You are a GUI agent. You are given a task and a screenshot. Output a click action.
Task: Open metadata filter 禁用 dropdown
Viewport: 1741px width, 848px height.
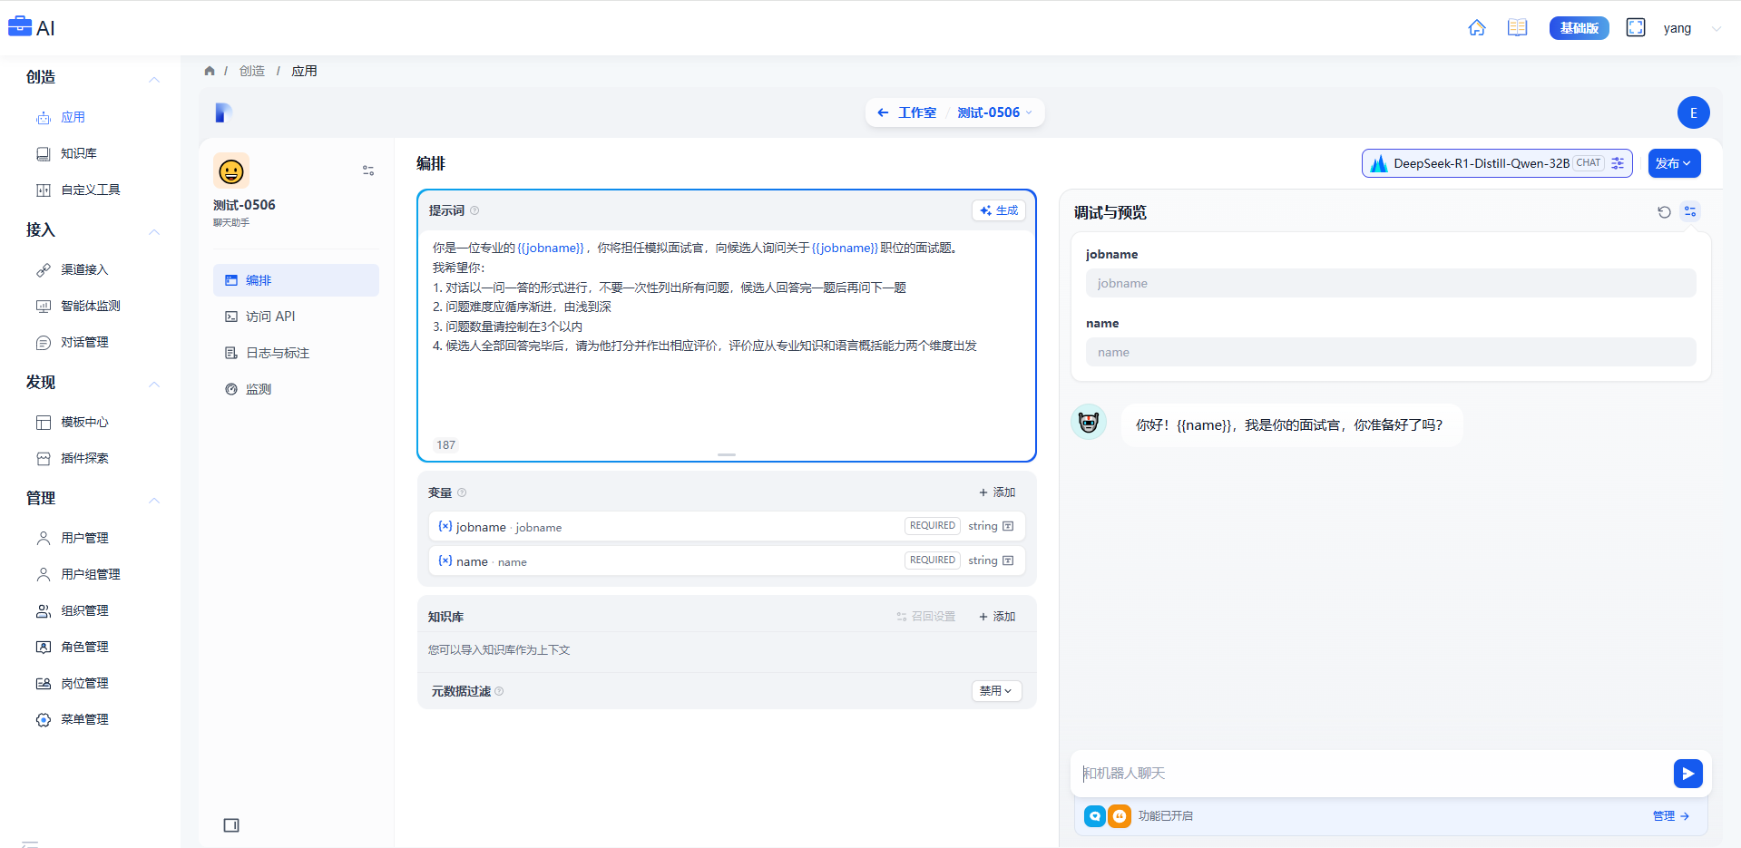point(996,691)
